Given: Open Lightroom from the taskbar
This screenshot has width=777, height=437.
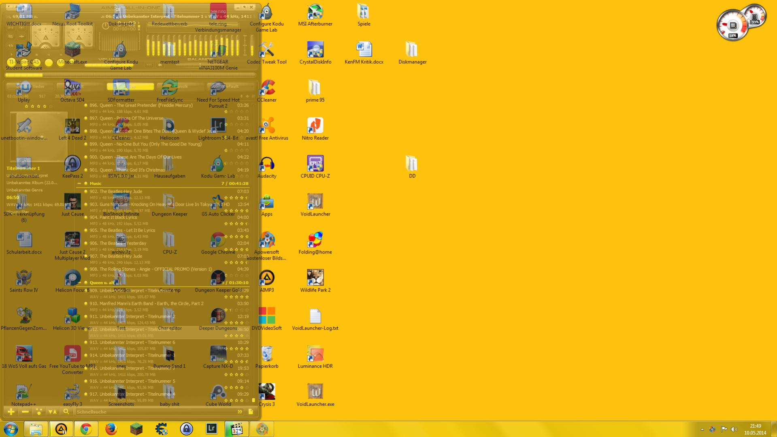Looking at the screenshot, I should (x=212, y=429).
